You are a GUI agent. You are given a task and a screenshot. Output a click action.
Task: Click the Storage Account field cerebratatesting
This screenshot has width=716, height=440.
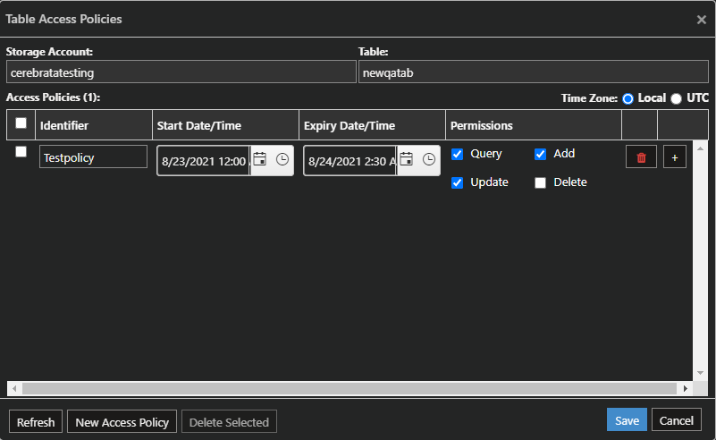pyautogui.click(x=181, y=72)
